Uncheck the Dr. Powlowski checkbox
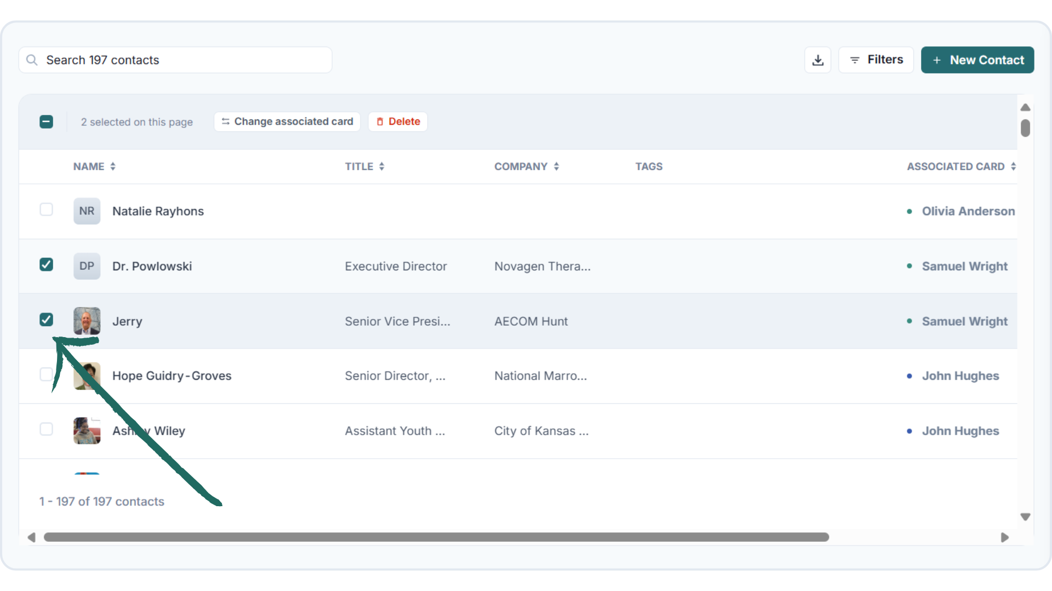Viewport: 1052px width, 591px height. click(47, 265)
